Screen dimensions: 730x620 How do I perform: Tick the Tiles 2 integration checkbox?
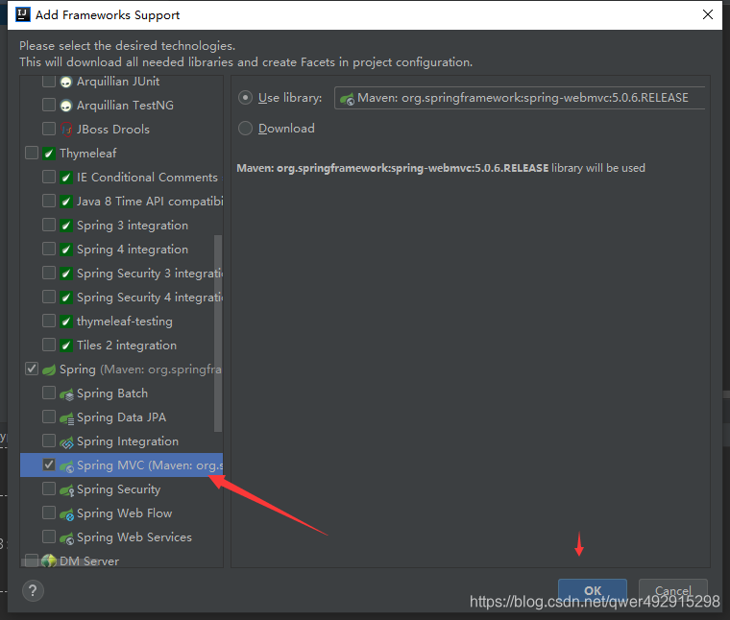49,345
